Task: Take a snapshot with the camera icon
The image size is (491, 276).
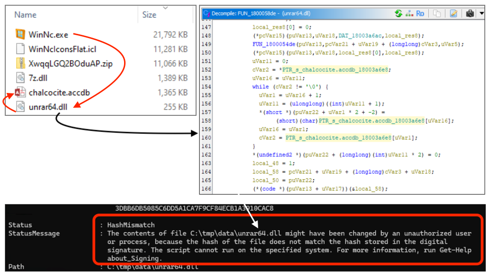Action: click(x=469, y=13)
